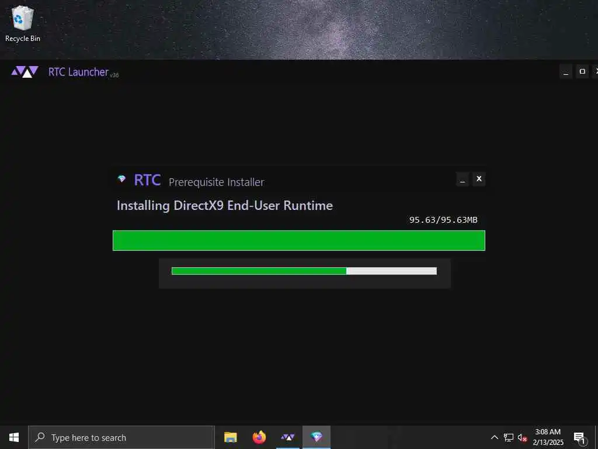This screenshot has width=598, height=449.
Task: Open the Recycle Bin desktop icon
Action: (x=23, y=24)
